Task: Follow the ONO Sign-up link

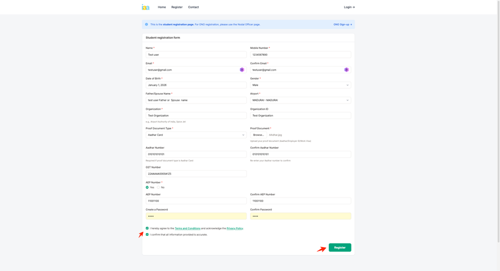Action: coord(342,24)
